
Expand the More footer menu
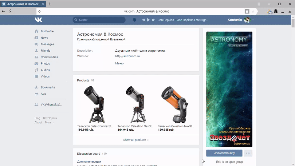[49, 122]
